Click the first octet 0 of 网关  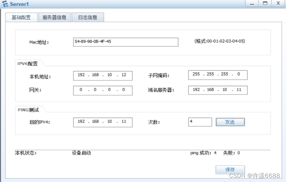click(x=81, y=90)
